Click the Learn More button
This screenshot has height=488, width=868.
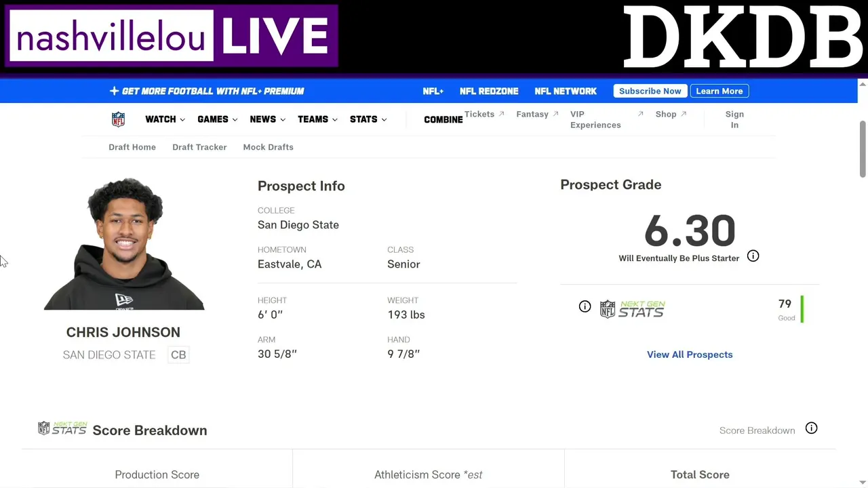pos(719,91)
